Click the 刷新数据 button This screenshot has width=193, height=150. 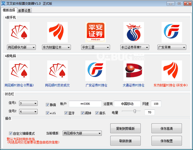[x=125, y=141]
